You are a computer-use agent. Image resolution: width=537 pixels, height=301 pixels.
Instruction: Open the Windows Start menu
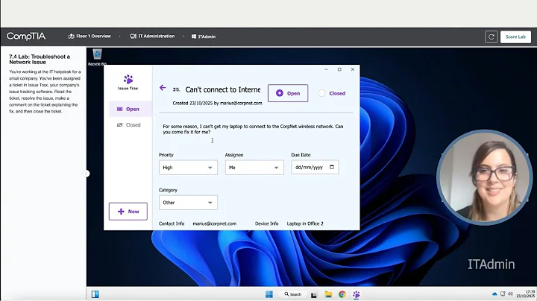pos(269,294)
